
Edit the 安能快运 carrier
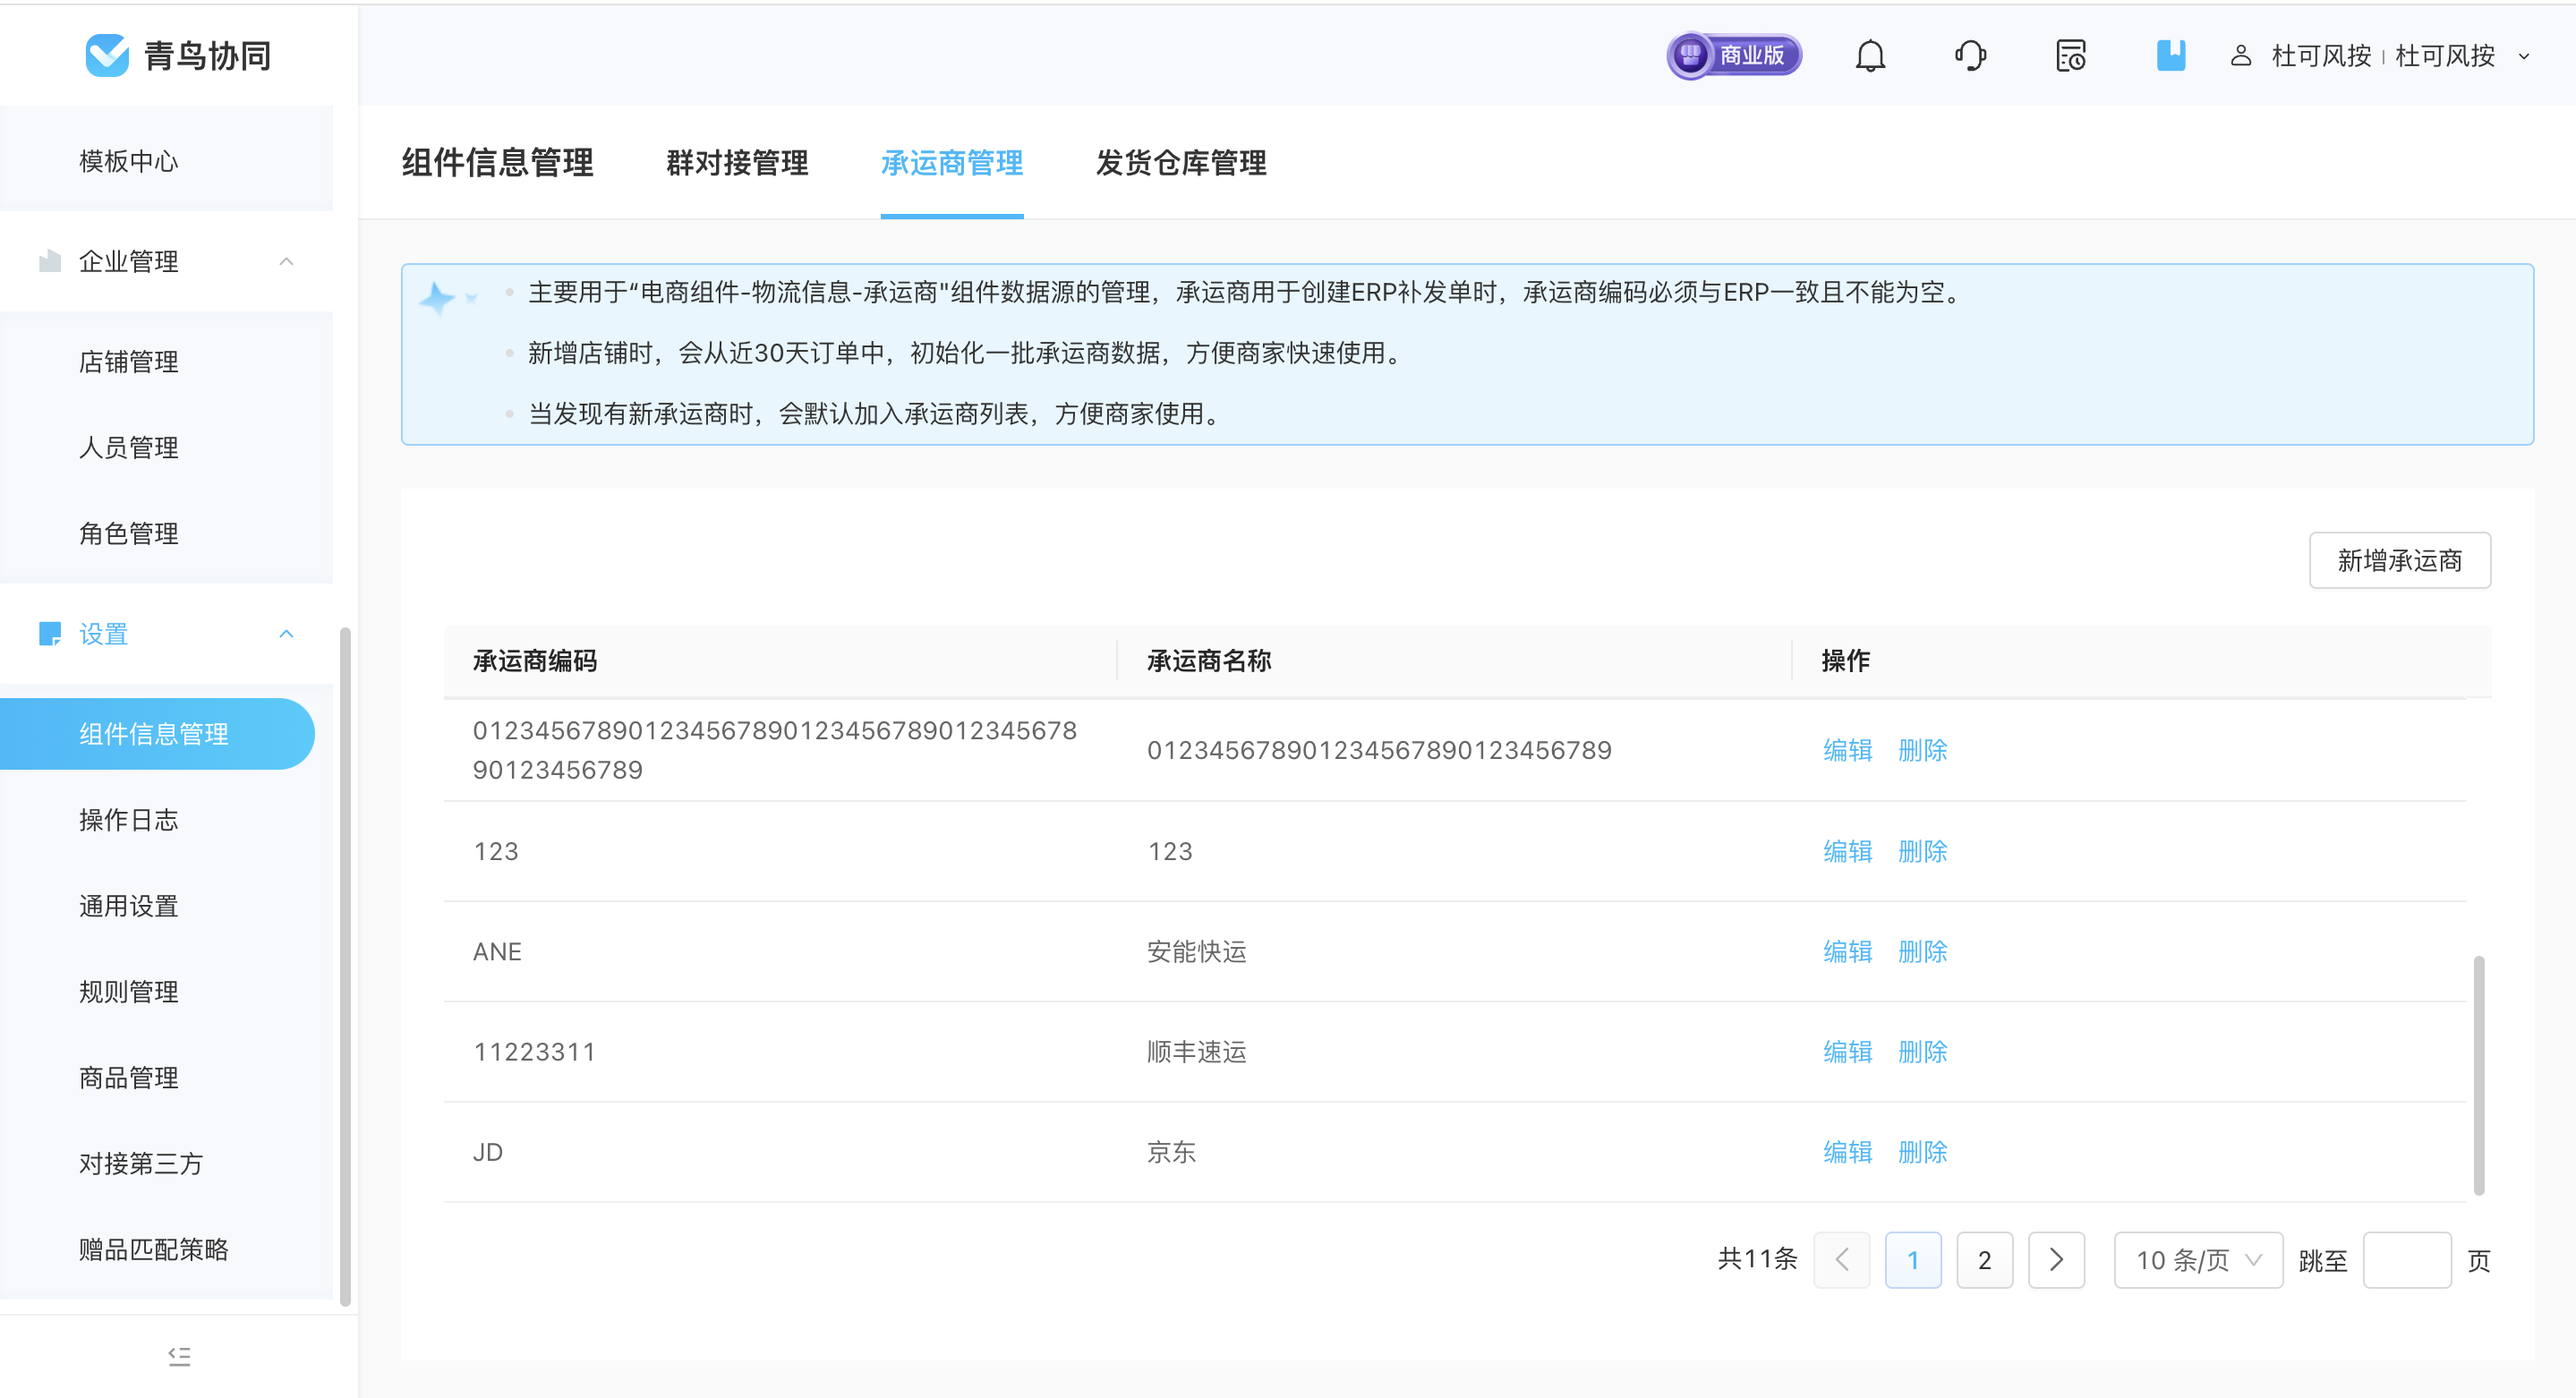click(x=1847, y=951)
